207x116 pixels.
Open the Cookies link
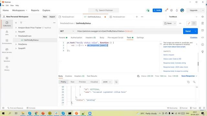[x=194, y=38]
